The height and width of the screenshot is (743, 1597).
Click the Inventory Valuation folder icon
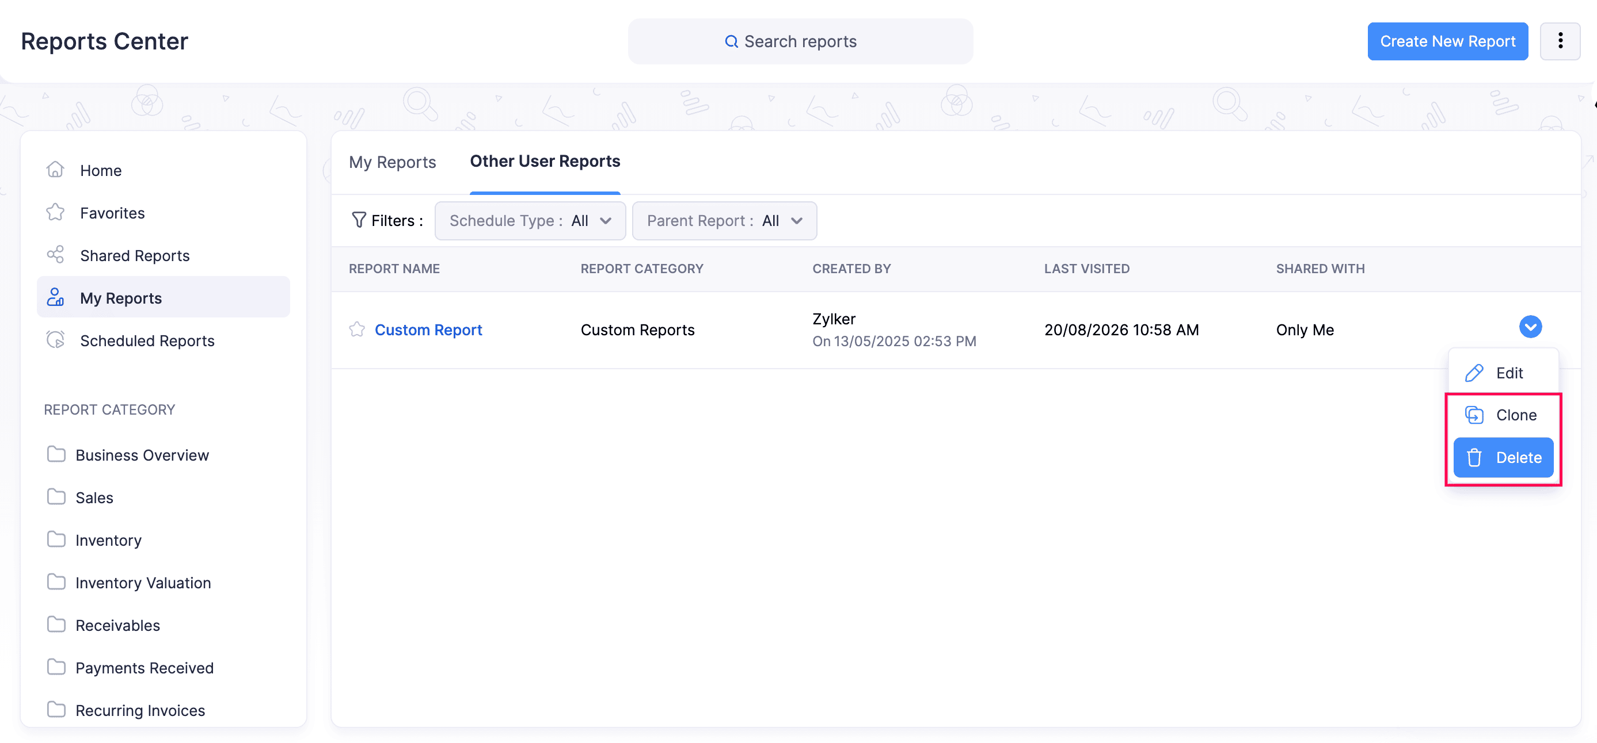click(x=56, y=582)
